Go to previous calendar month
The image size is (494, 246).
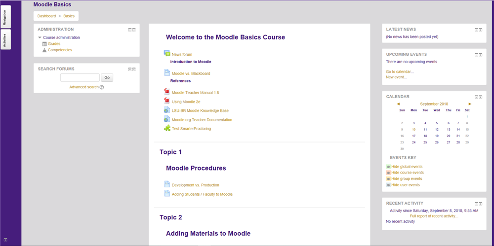(398, 104)
